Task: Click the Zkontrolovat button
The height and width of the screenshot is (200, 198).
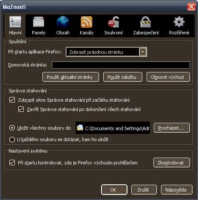Action: pos(172,163)
